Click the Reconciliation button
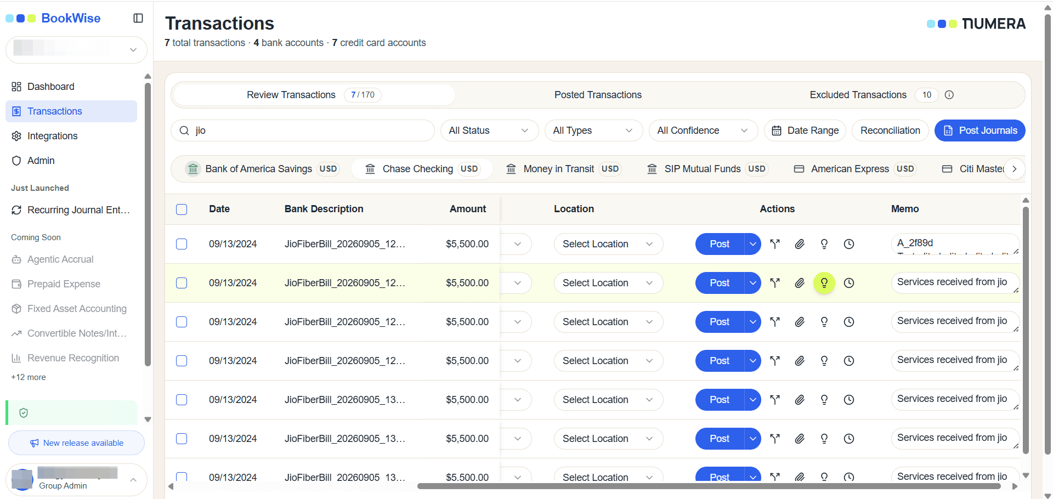 coord(890,131)
